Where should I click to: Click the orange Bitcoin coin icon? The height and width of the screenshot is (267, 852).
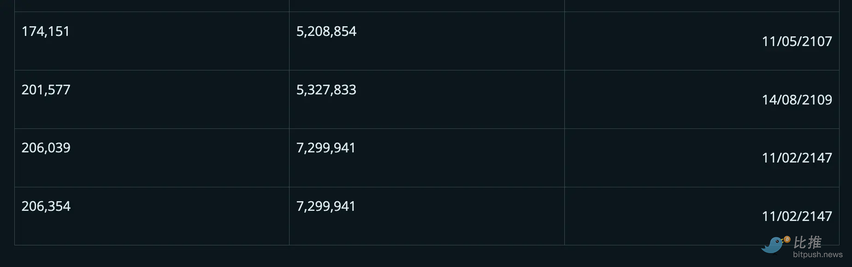pos(787,239)
